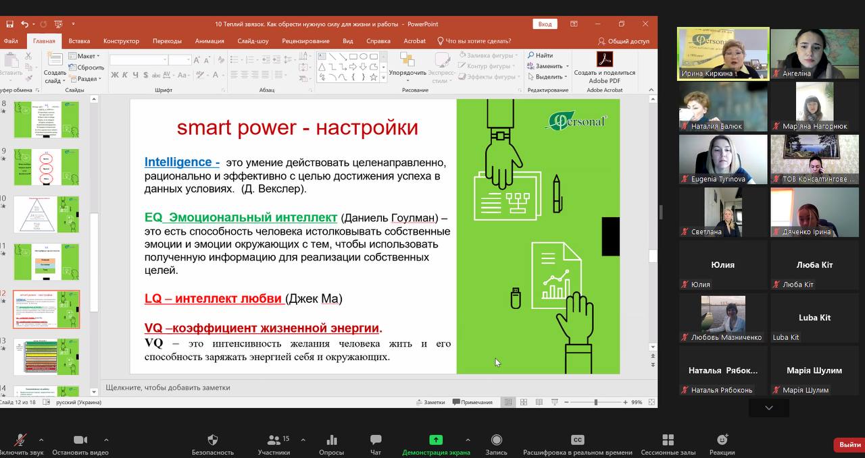Select slide 13 thumbnail
The height and width of the screenshot is (458, 865).
47,356
